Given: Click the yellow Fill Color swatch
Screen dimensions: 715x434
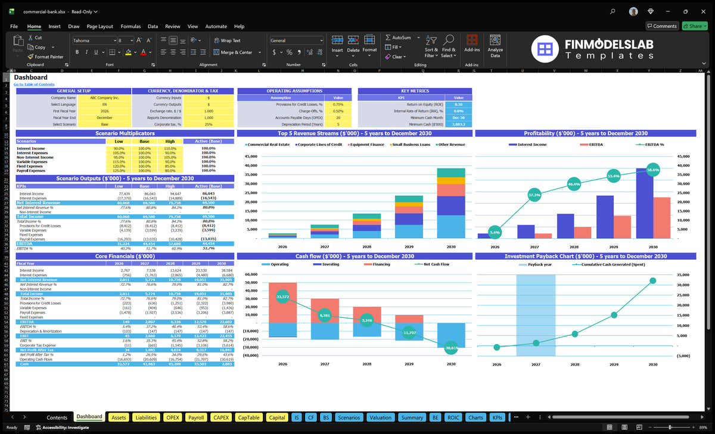Looking at the screenshot, I should [128, 52].
